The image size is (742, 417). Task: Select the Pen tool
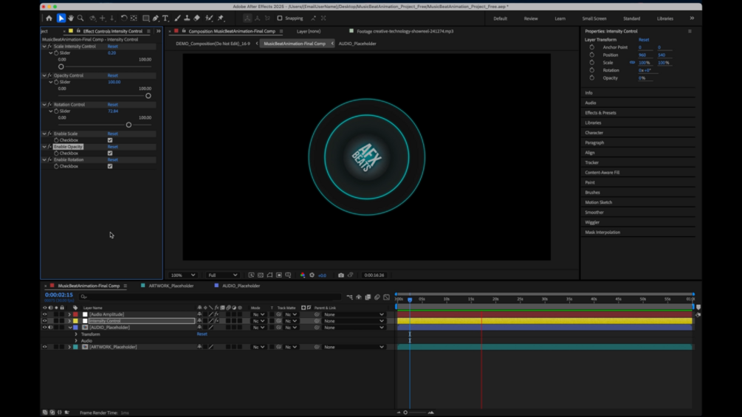156,18
